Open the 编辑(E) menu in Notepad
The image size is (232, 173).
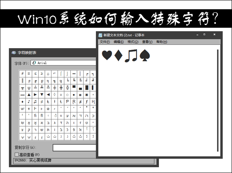119,42
